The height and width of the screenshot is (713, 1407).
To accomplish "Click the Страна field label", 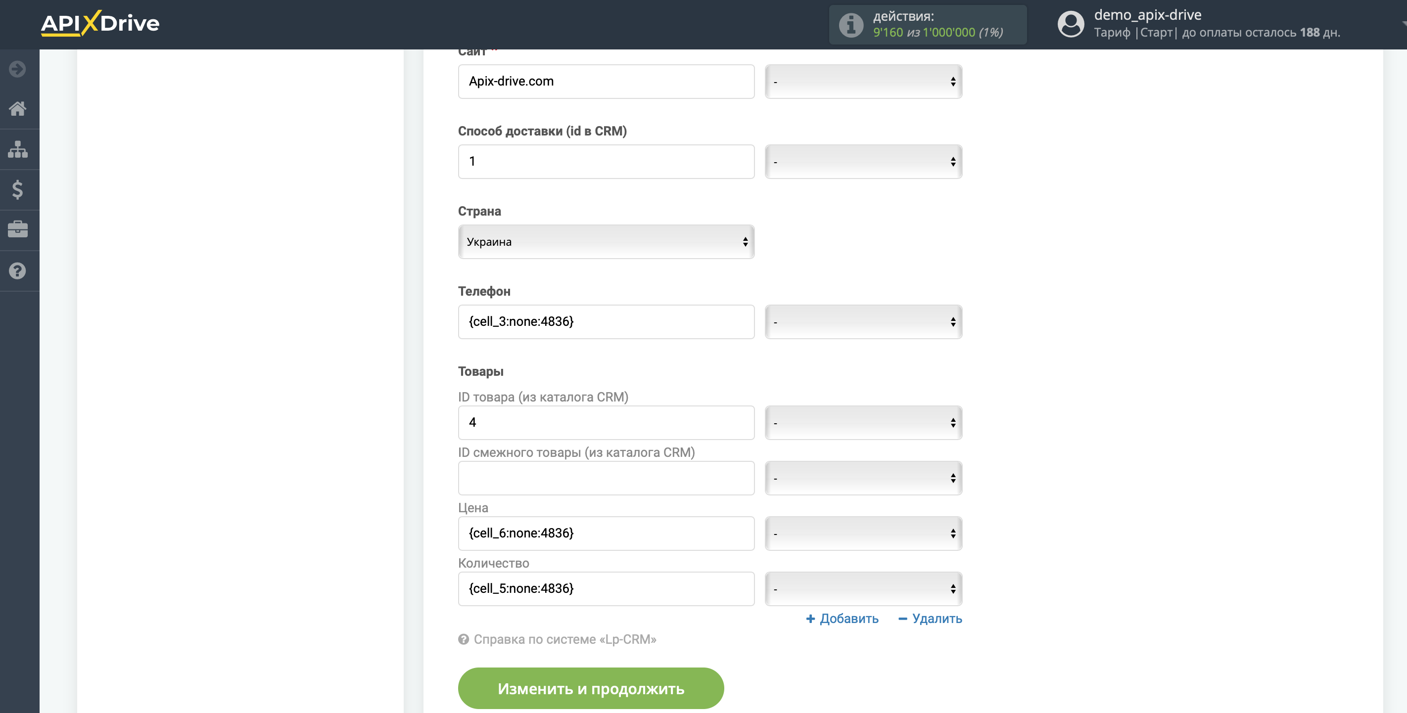I will click(x=479, y=211).
